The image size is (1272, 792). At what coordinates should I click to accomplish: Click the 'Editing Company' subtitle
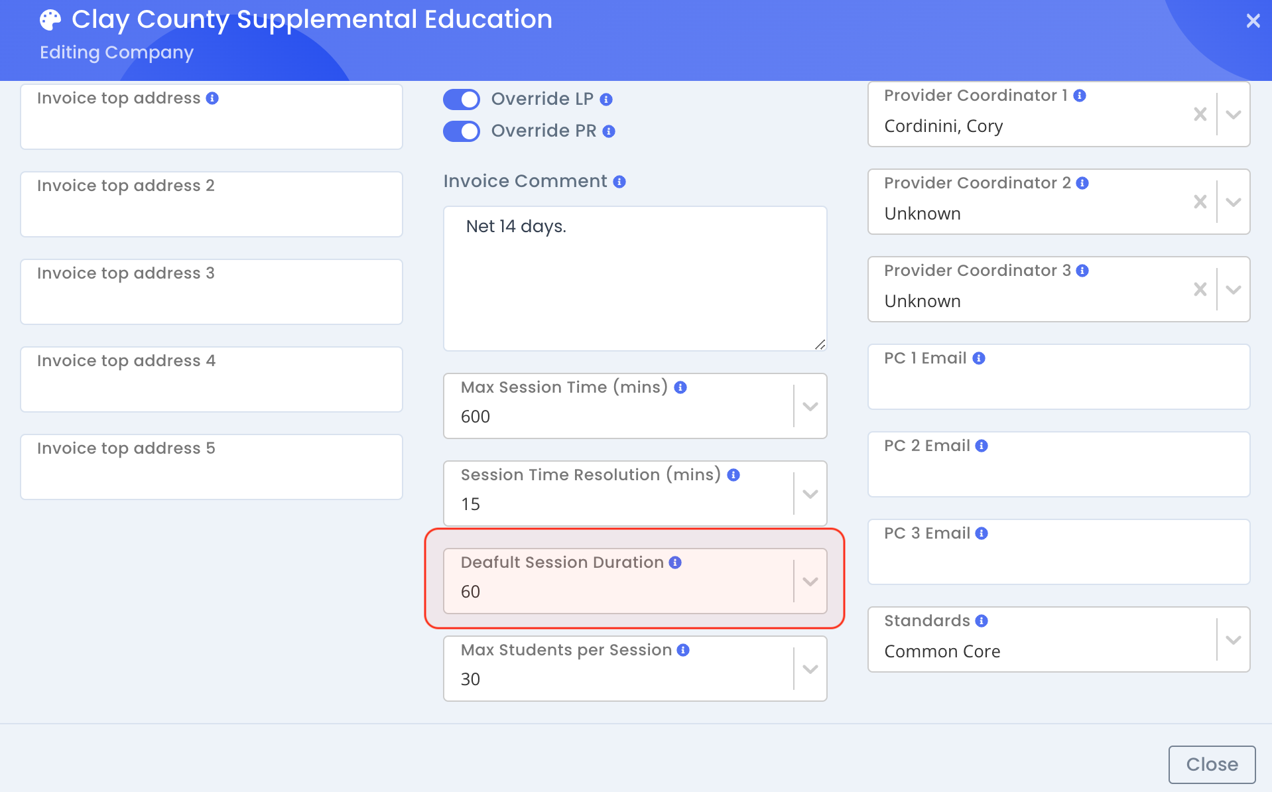coord(117,52)
